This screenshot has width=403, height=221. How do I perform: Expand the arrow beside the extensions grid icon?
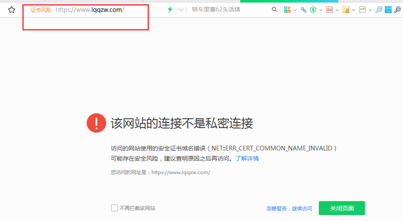click(x=295, y=10)
